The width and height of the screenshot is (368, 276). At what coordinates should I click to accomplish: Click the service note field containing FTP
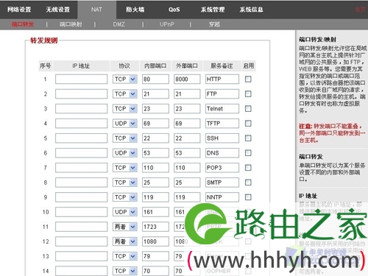pos(222,93)
